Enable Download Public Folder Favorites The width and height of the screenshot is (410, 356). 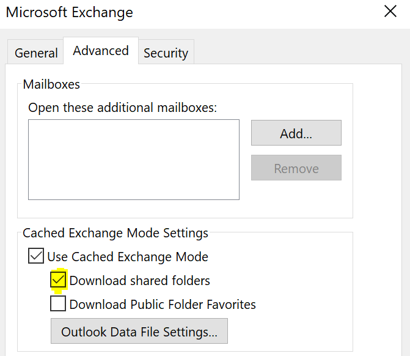(x=58, y=303)
